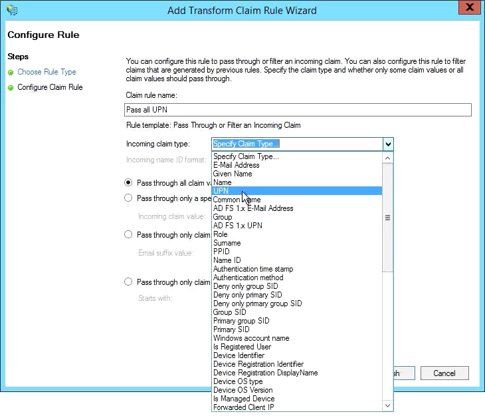Select 'Pass through all claim values' radio button
485x416 pixels.
129,182
